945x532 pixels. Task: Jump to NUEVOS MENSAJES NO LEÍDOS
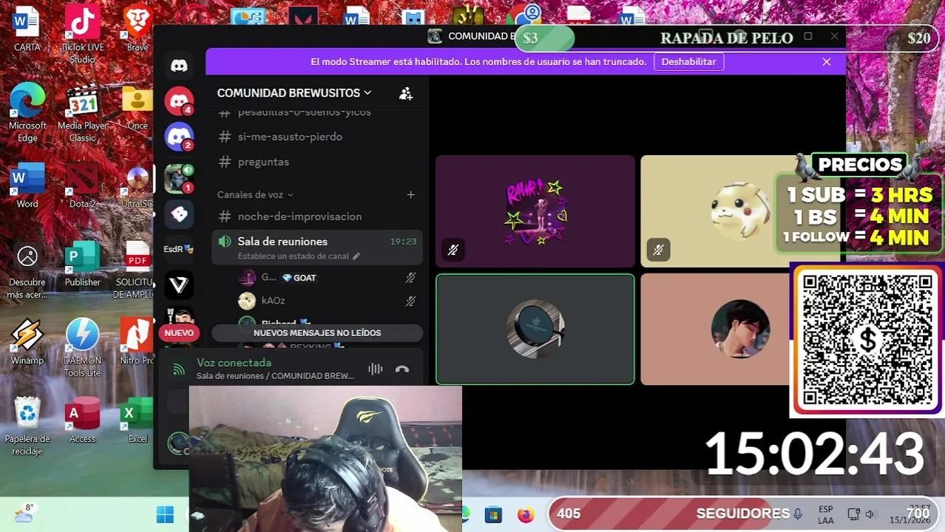317,333
